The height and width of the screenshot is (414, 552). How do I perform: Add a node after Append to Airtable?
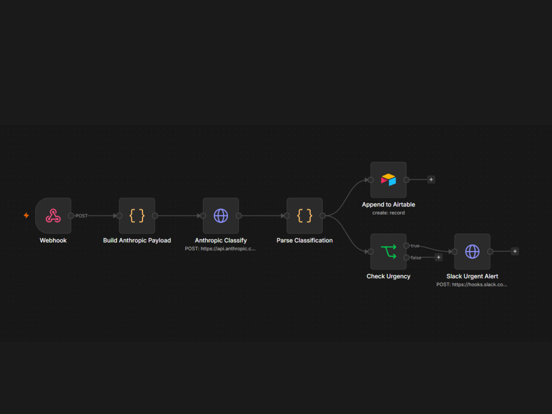(431, 179)
